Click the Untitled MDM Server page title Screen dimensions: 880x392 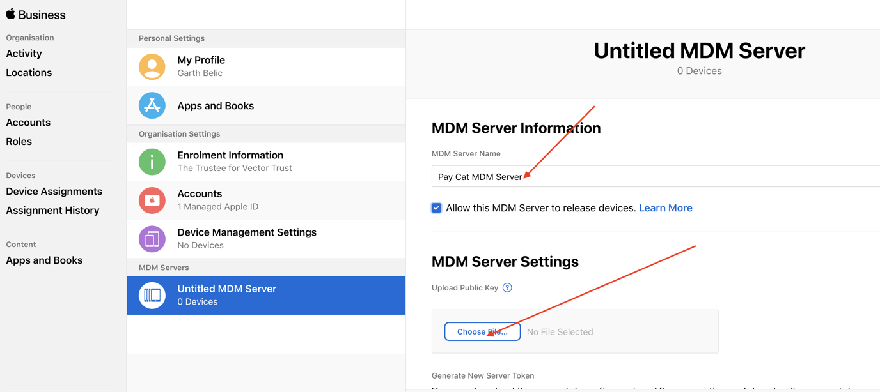699,51
